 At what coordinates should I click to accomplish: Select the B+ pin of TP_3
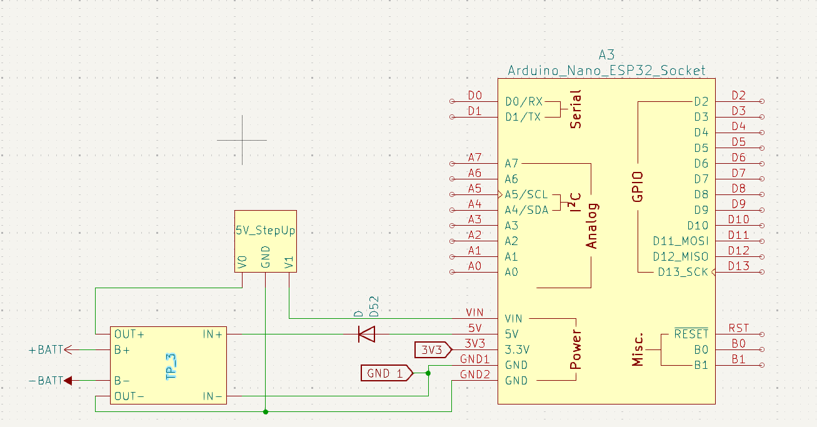point(122,350)
